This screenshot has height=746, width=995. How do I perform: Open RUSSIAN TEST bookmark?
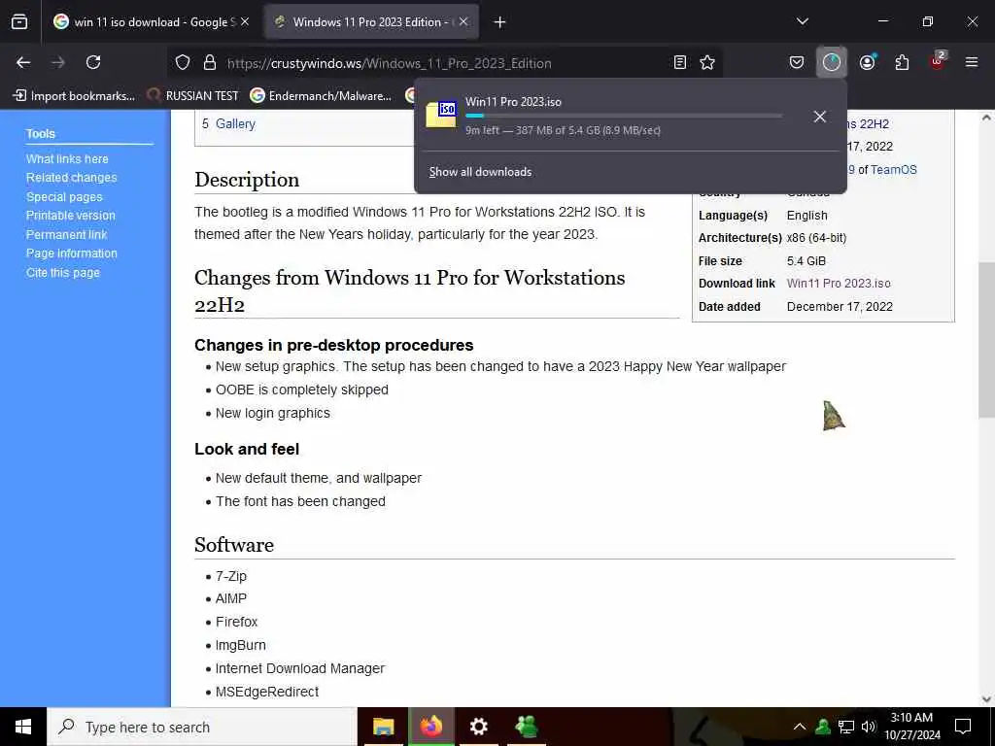tap(192, 96)
